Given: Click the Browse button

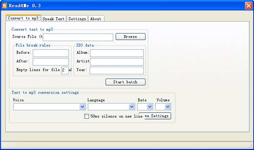Looking at the screenshot, I should click(130, 37).
